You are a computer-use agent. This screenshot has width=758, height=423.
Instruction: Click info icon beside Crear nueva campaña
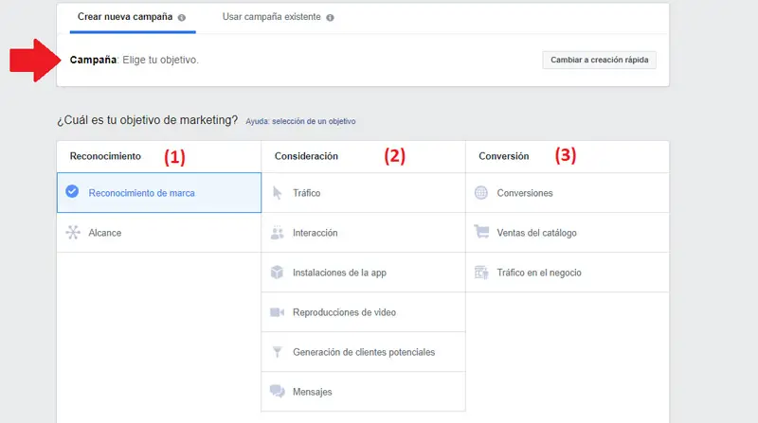(x=182, y=18)
